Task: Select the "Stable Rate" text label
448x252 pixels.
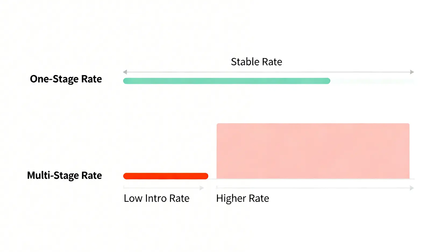Action: point(257,62)
